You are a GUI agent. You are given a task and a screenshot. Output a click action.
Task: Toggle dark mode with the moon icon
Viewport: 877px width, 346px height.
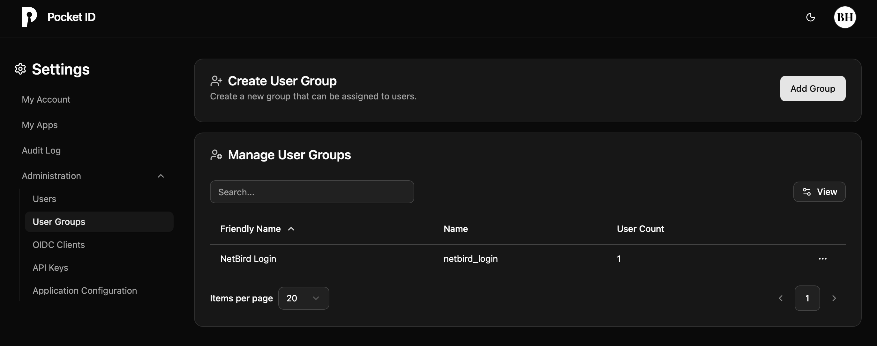811,17
